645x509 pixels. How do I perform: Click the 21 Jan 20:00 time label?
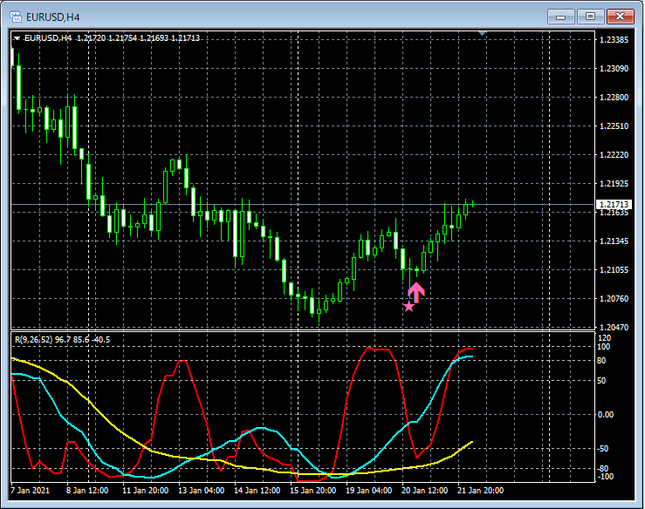click(480, 490)
